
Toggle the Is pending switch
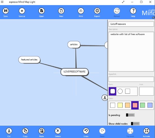[x=130, y=115]
